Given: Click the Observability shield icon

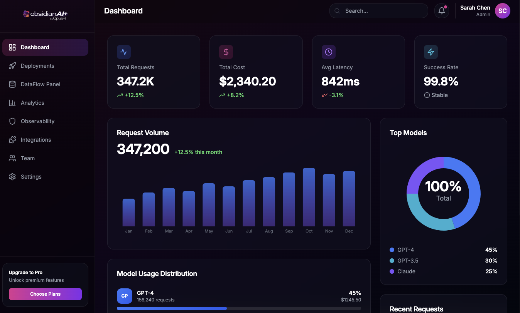Looking at the screenshot, I should click(12, 121).
